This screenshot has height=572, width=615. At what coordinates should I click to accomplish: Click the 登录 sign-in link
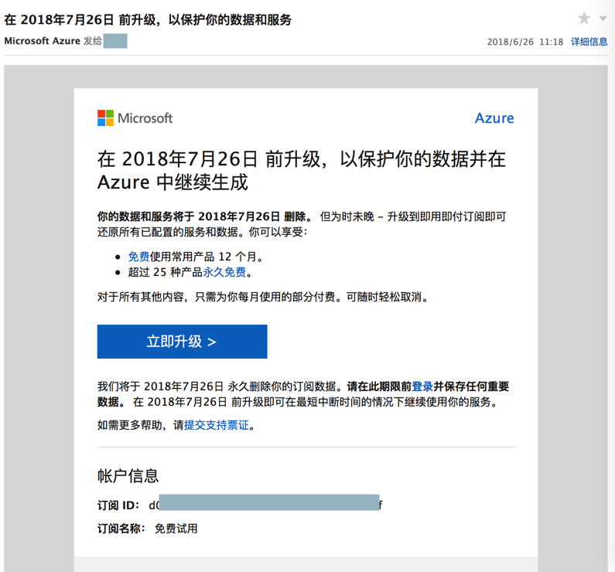pyautogui.click(x=422, y=386)
